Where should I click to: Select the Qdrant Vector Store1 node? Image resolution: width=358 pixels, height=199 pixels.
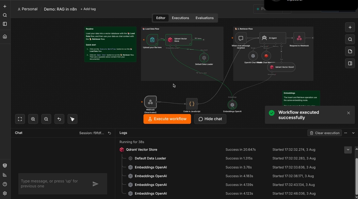[x=281, y=67]
